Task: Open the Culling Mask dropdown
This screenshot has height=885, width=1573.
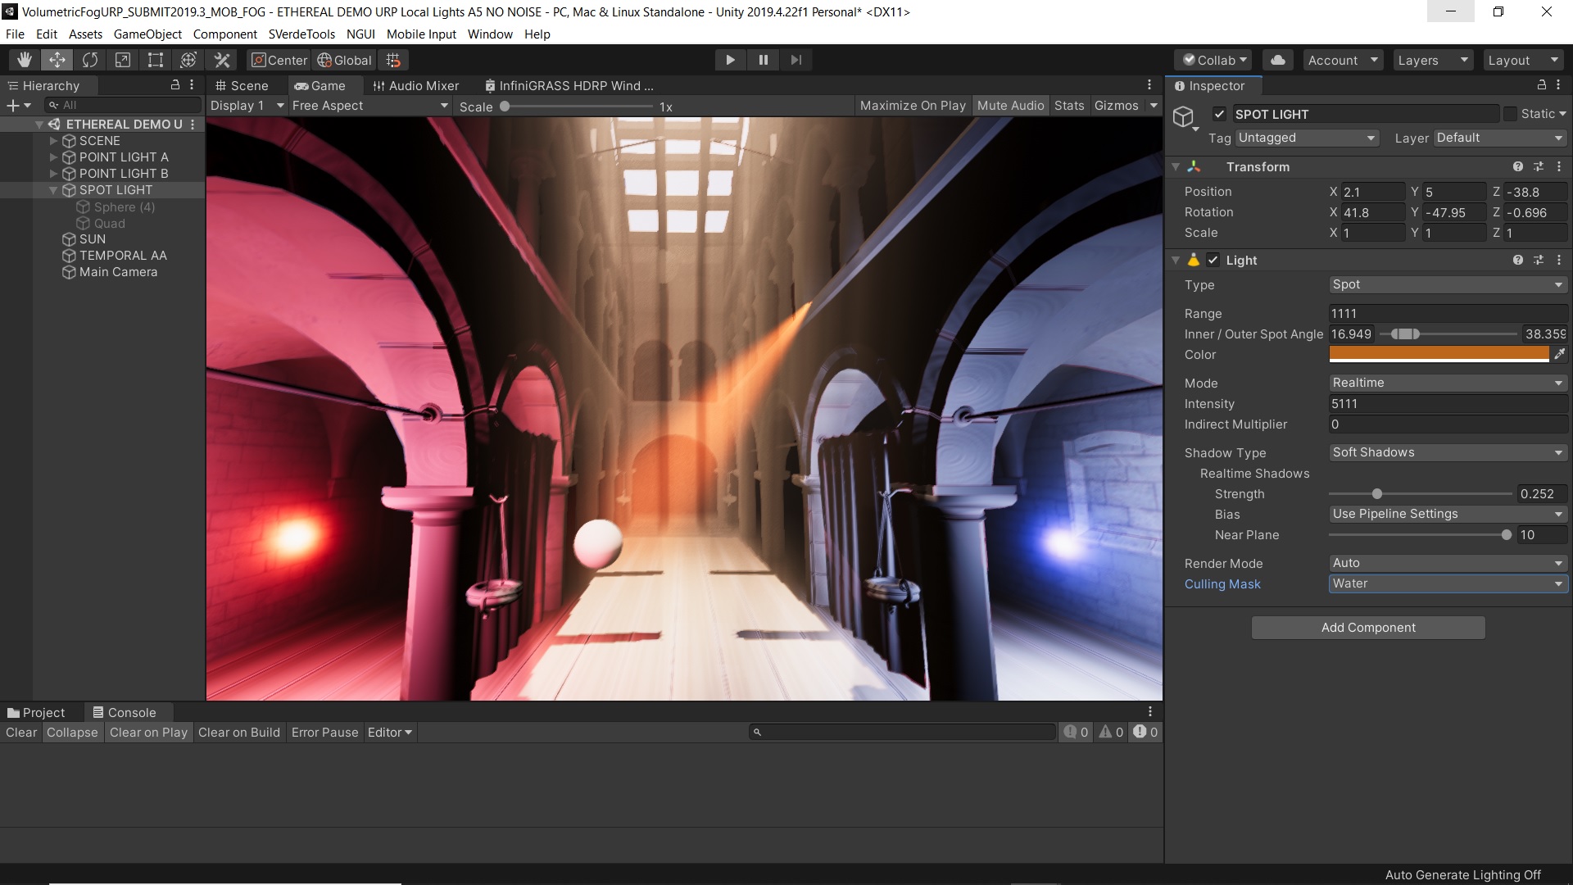Action: [x=1447, y=583]
